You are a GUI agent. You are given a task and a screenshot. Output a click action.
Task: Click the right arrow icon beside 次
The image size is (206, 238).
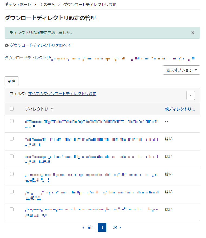click(x=120, y=228)
